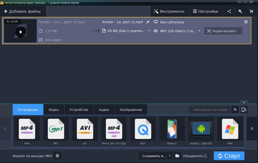Click the 137 МБ file size text

click(51, 31)
